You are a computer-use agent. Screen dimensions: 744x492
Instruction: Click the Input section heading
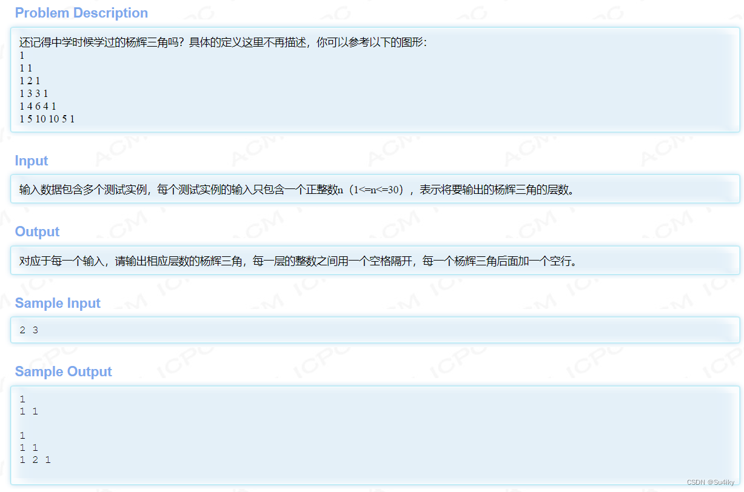32,161
